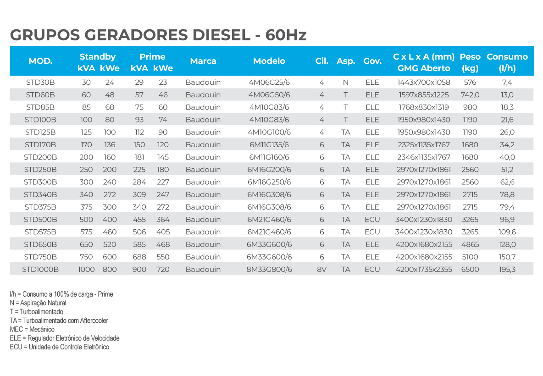Select model cell STD750B
Image resolution: width=543 pixels, height=376 pixels.
coord(40,257)
